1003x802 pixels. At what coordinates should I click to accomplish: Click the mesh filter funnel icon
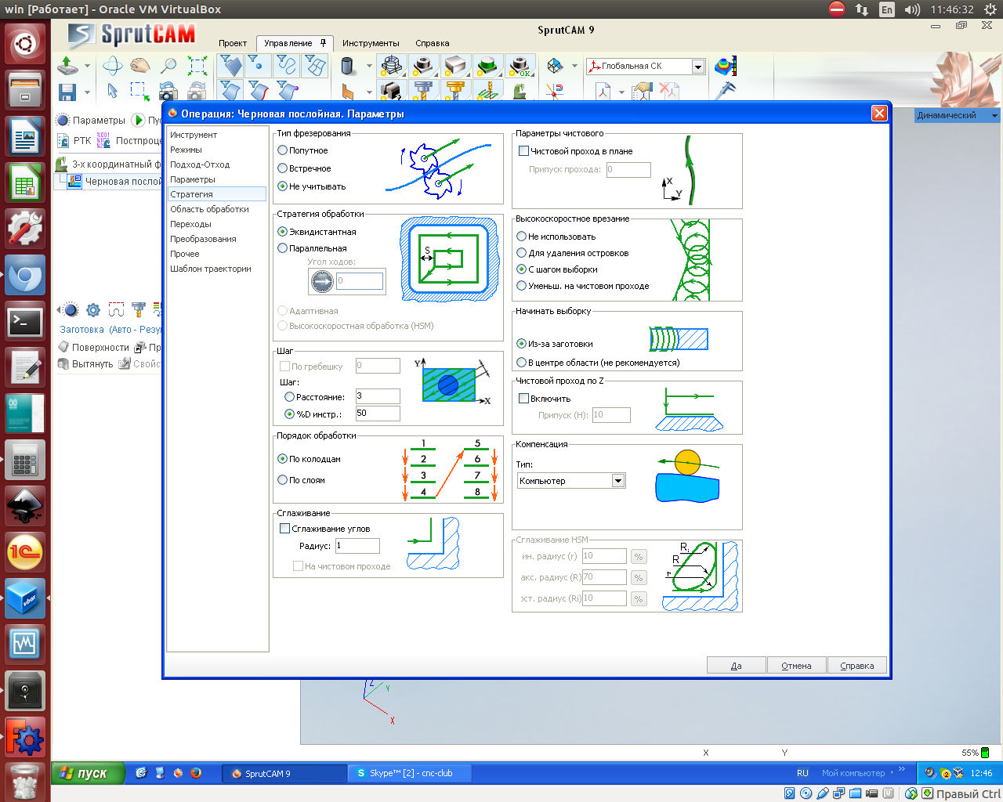coord(314,66)
